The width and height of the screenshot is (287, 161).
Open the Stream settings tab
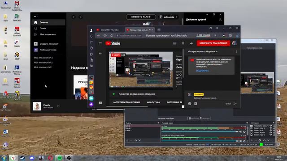[x=126, y=102]
